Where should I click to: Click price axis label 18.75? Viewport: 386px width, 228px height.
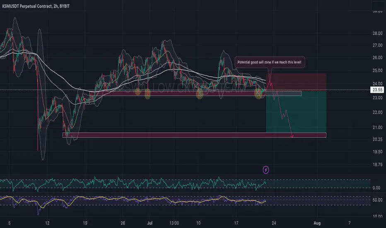(377, 165)
